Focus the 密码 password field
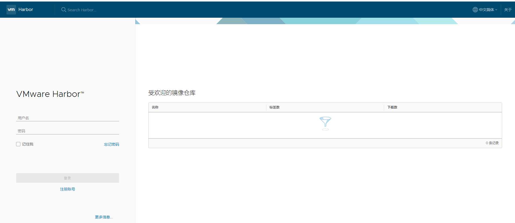Screen dimensions: 515x223 point(68,131)
